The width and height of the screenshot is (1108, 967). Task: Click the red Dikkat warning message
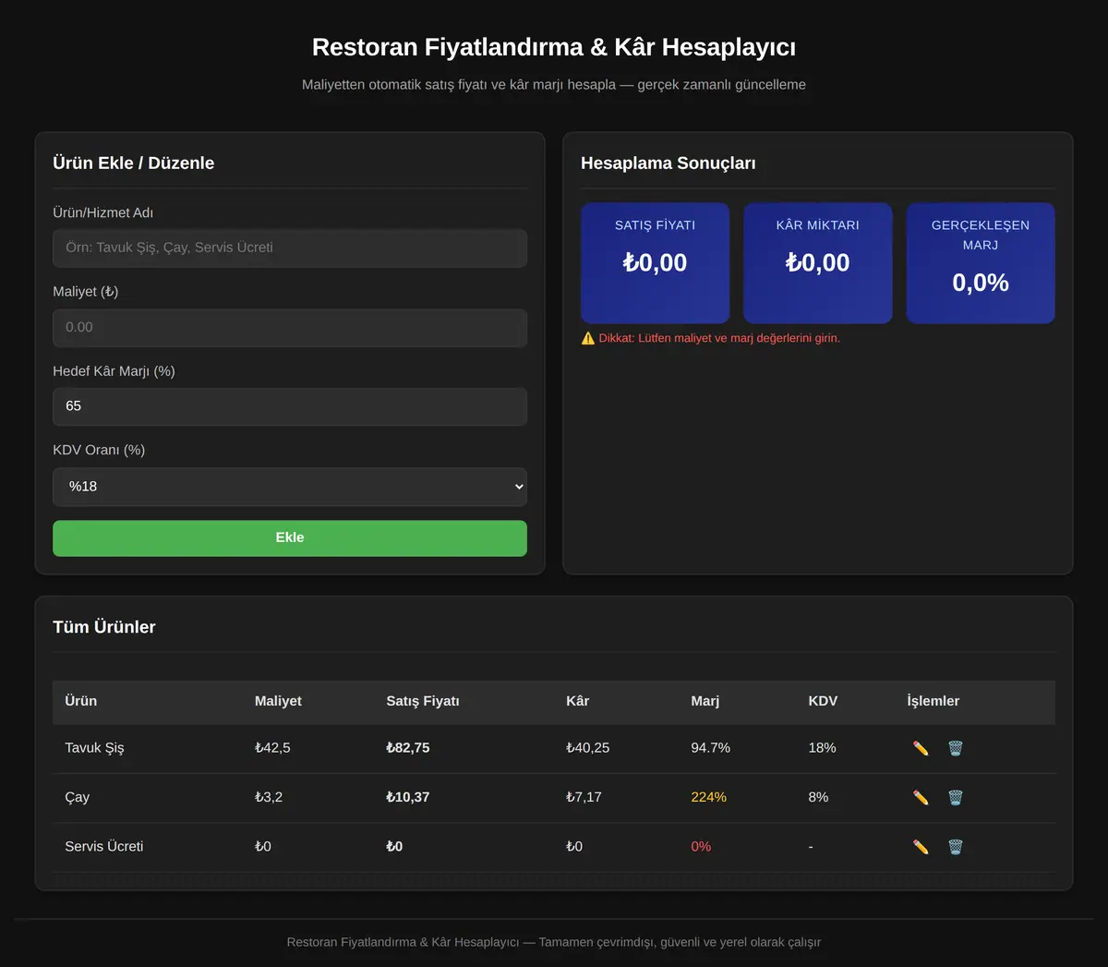pos(711,338)
